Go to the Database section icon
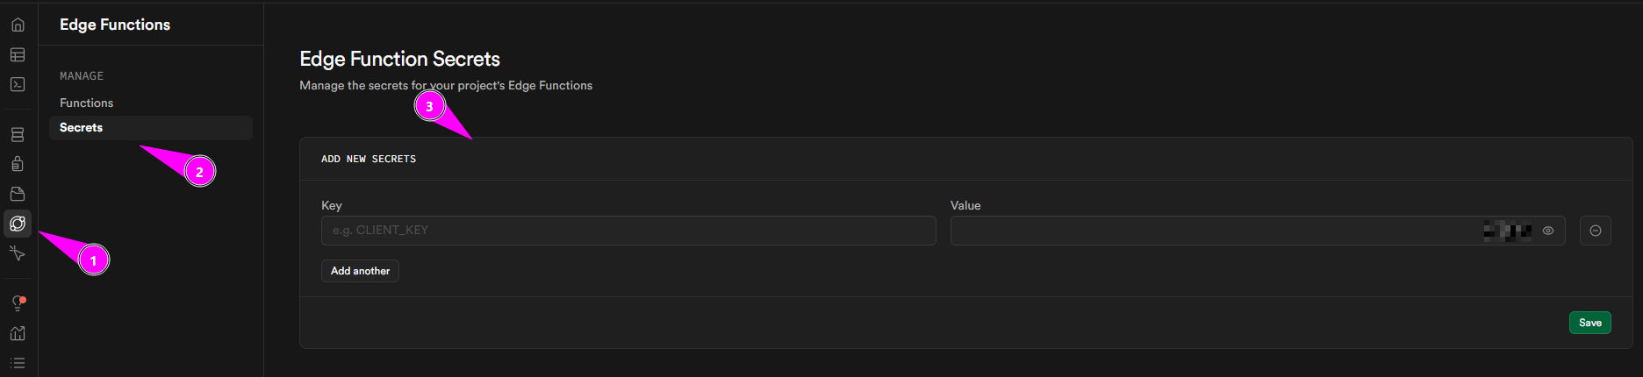This screenshot has width=1643, height=377. click(18, 135)
